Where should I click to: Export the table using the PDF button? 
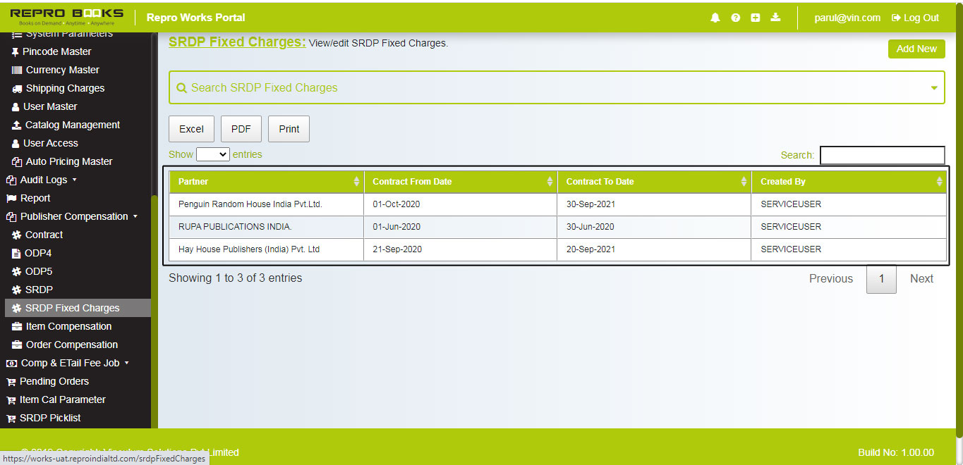(241, 129)
